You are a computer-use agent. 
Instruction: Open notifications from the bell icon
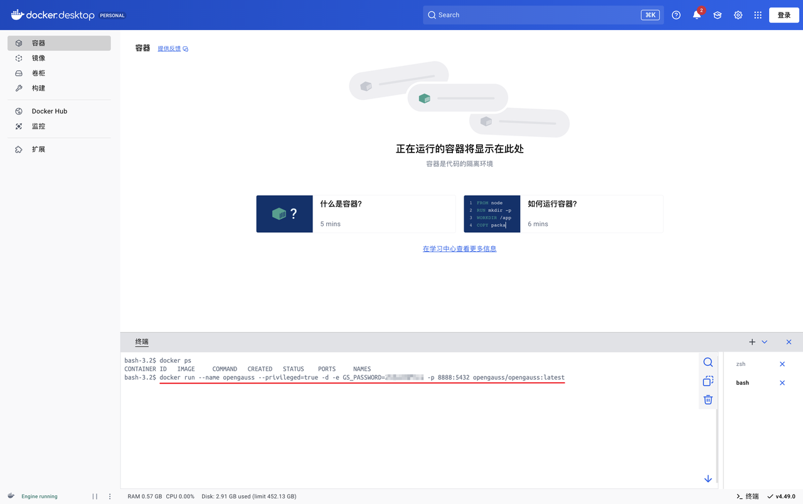pos(696,14)
